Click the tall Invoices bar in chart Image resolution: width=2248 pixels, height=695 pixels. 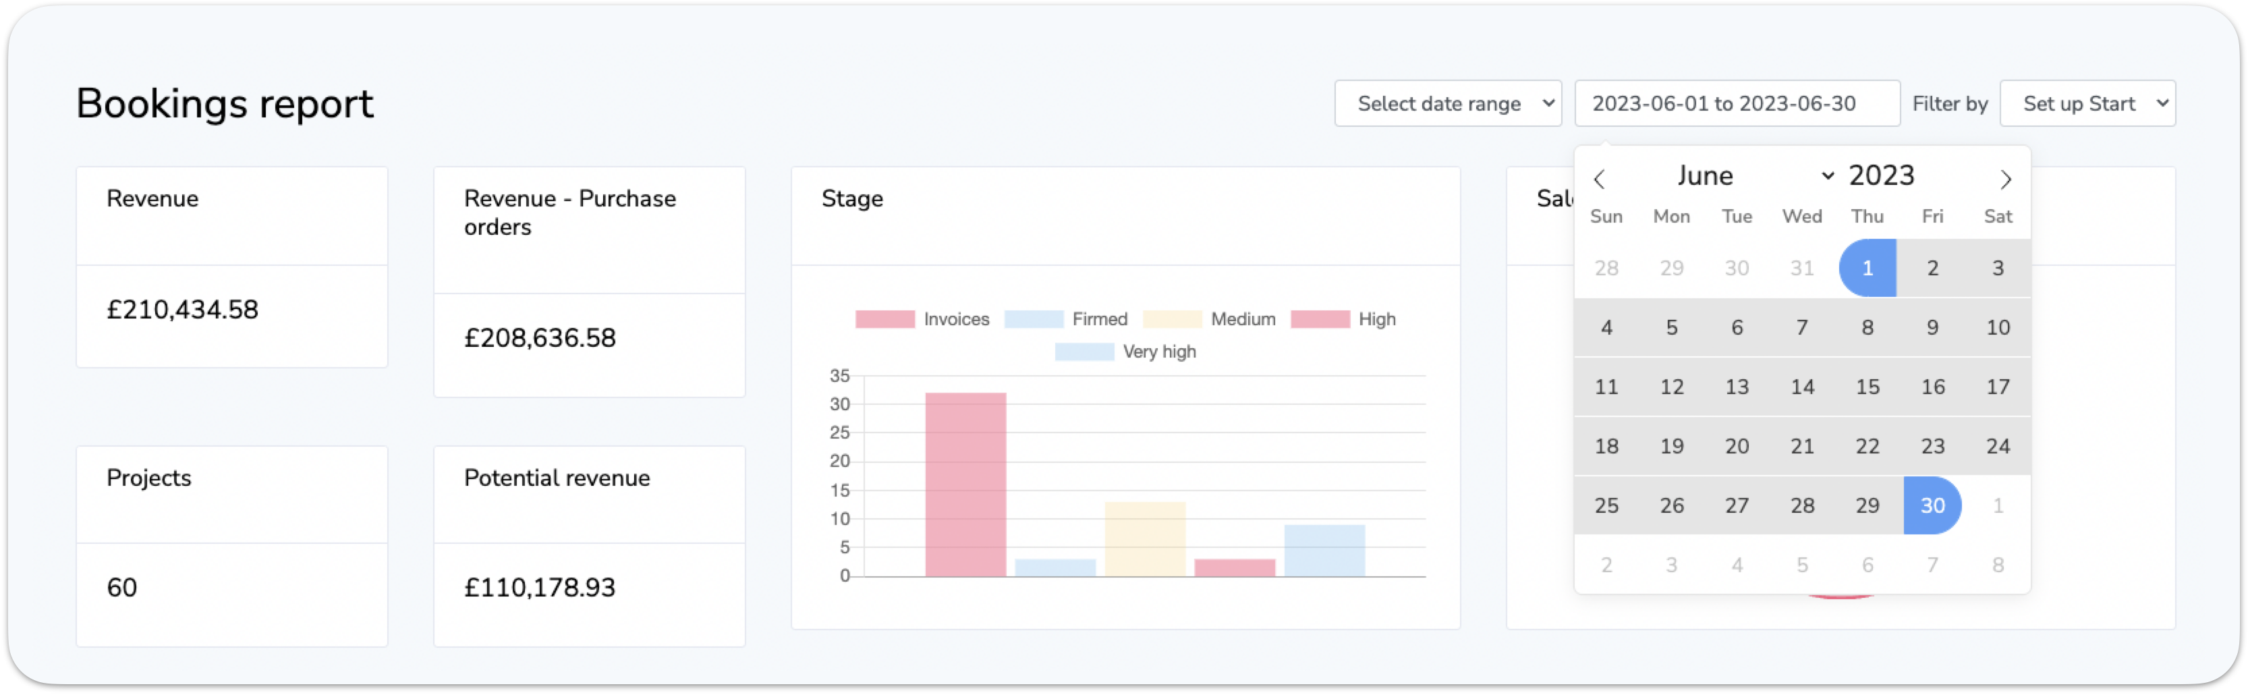965,484
